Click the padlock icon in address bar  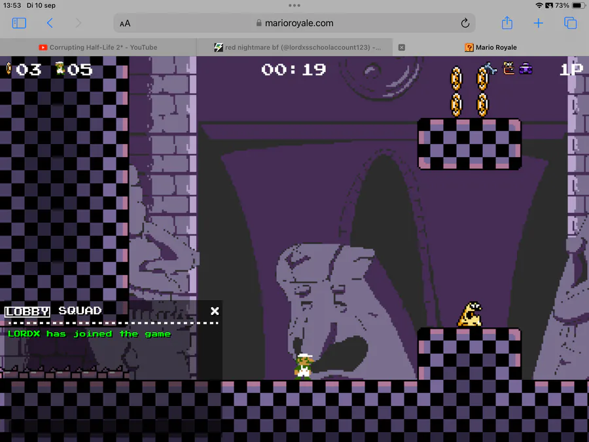pyautogui.click(x=259, y=24)
